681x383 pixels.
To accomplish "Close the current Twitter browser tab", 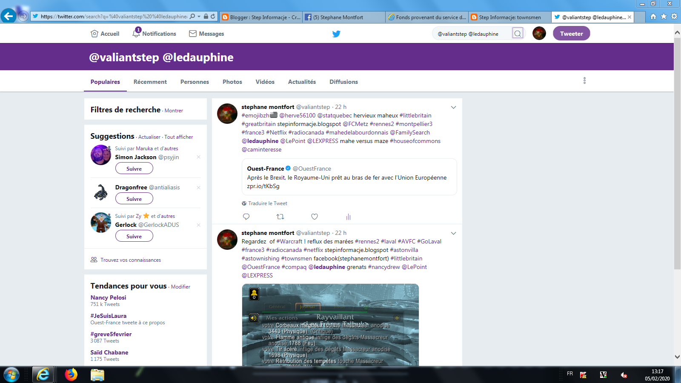I will [629, 17].
